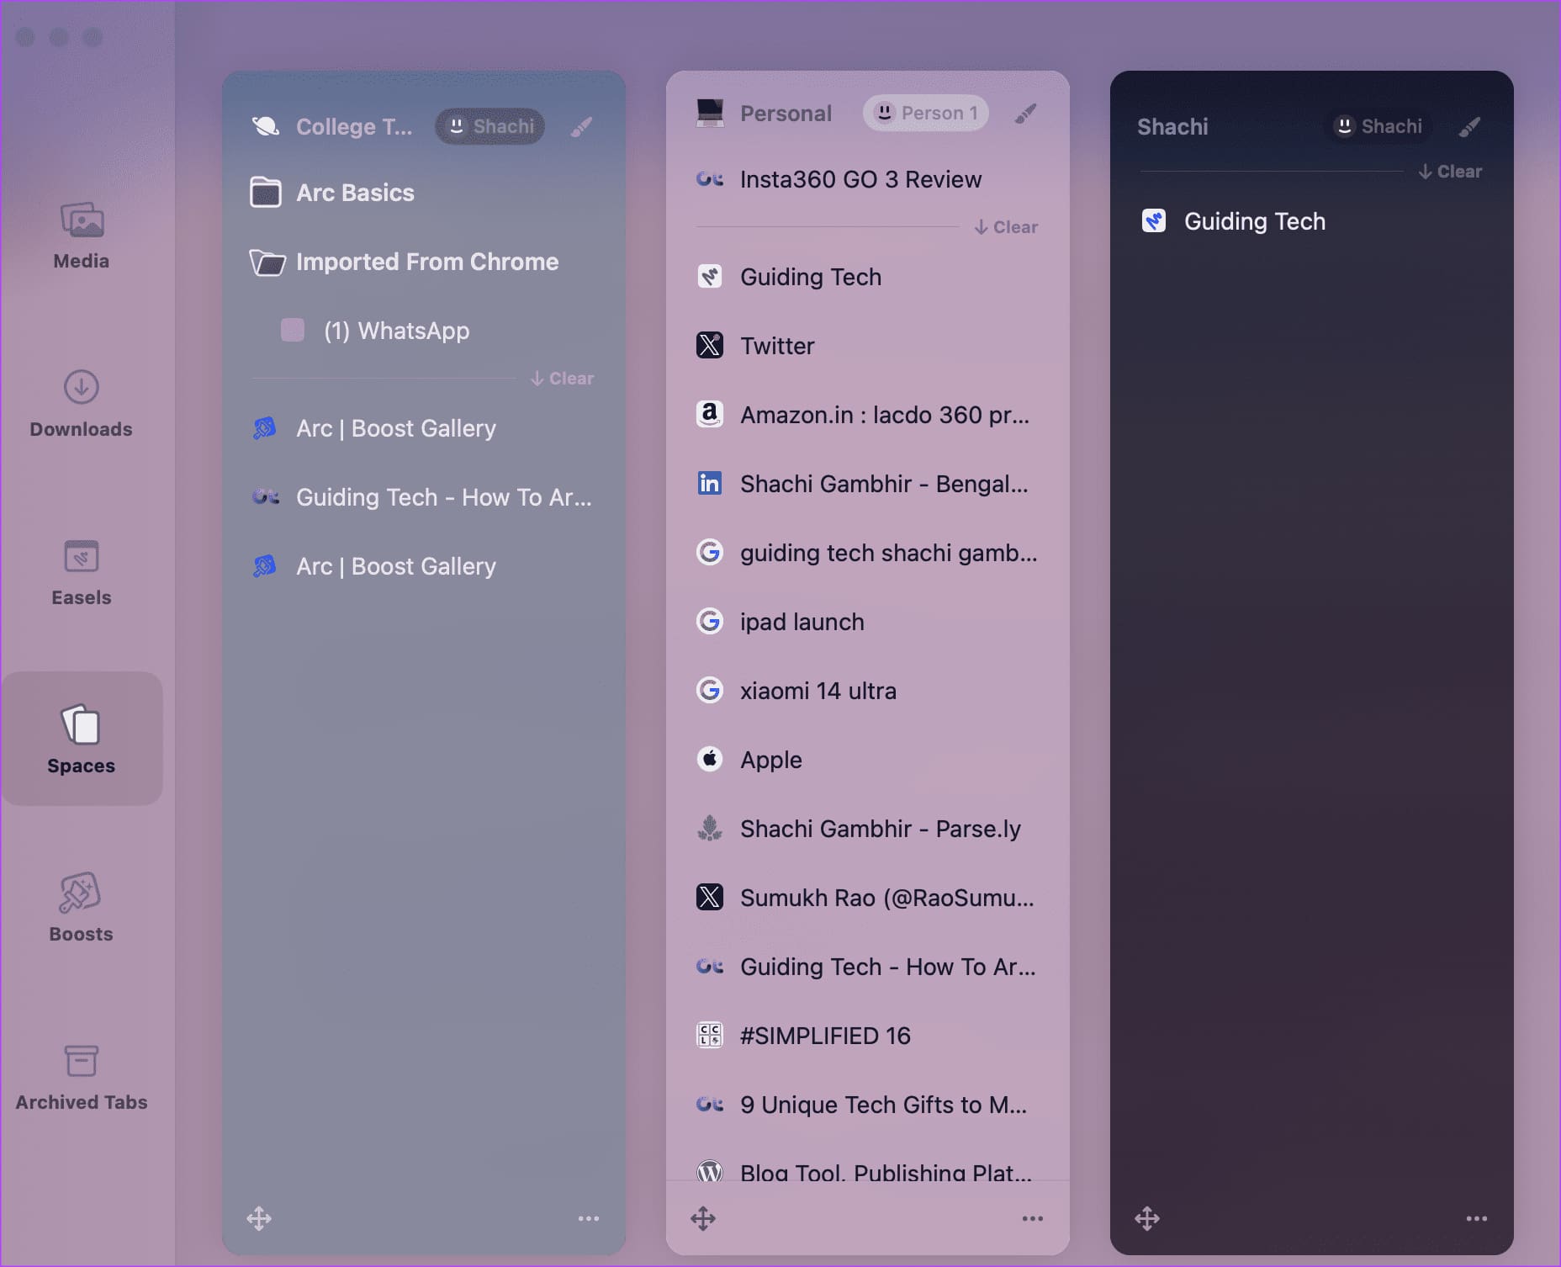Image resolution: width=1561 pixels, height=1267 pixels.
Task: Click the planet icon of College space
Action: point(266,126)
